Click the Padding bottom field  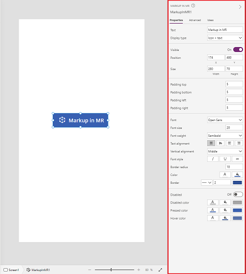click(x=234, y=92)
